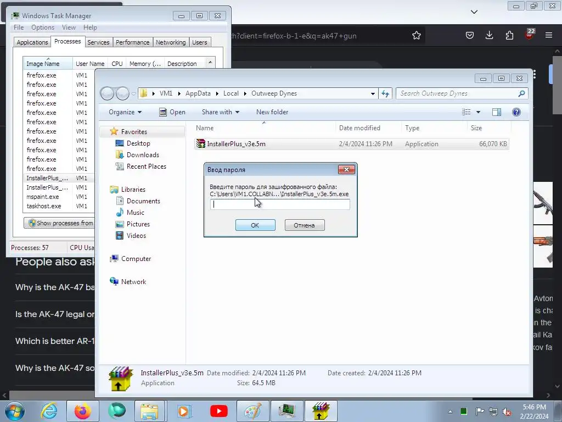This screenshot has width=562, height=422.
Task: Focus the password input field
Action: (x=280, y=204)
